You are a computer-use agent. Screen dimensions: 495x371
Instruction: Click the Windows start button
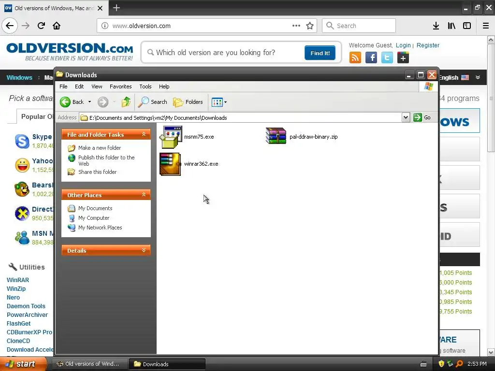pyautogui.click(x=23, y=364)
